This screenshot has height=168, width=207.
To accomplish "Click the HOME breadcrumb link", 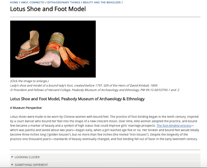I will tap(14, 2).
